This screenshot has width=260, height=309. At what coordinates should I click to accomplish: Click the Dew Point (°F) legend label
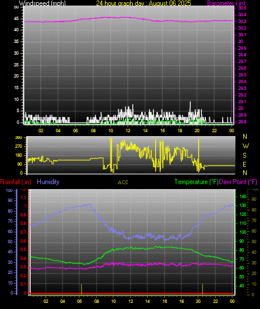[x=238, y=182]
